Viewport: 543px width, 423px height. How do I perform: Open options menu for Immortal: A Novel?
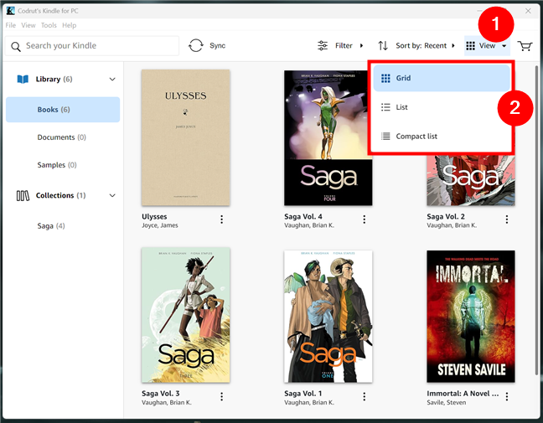pos(507,396)
